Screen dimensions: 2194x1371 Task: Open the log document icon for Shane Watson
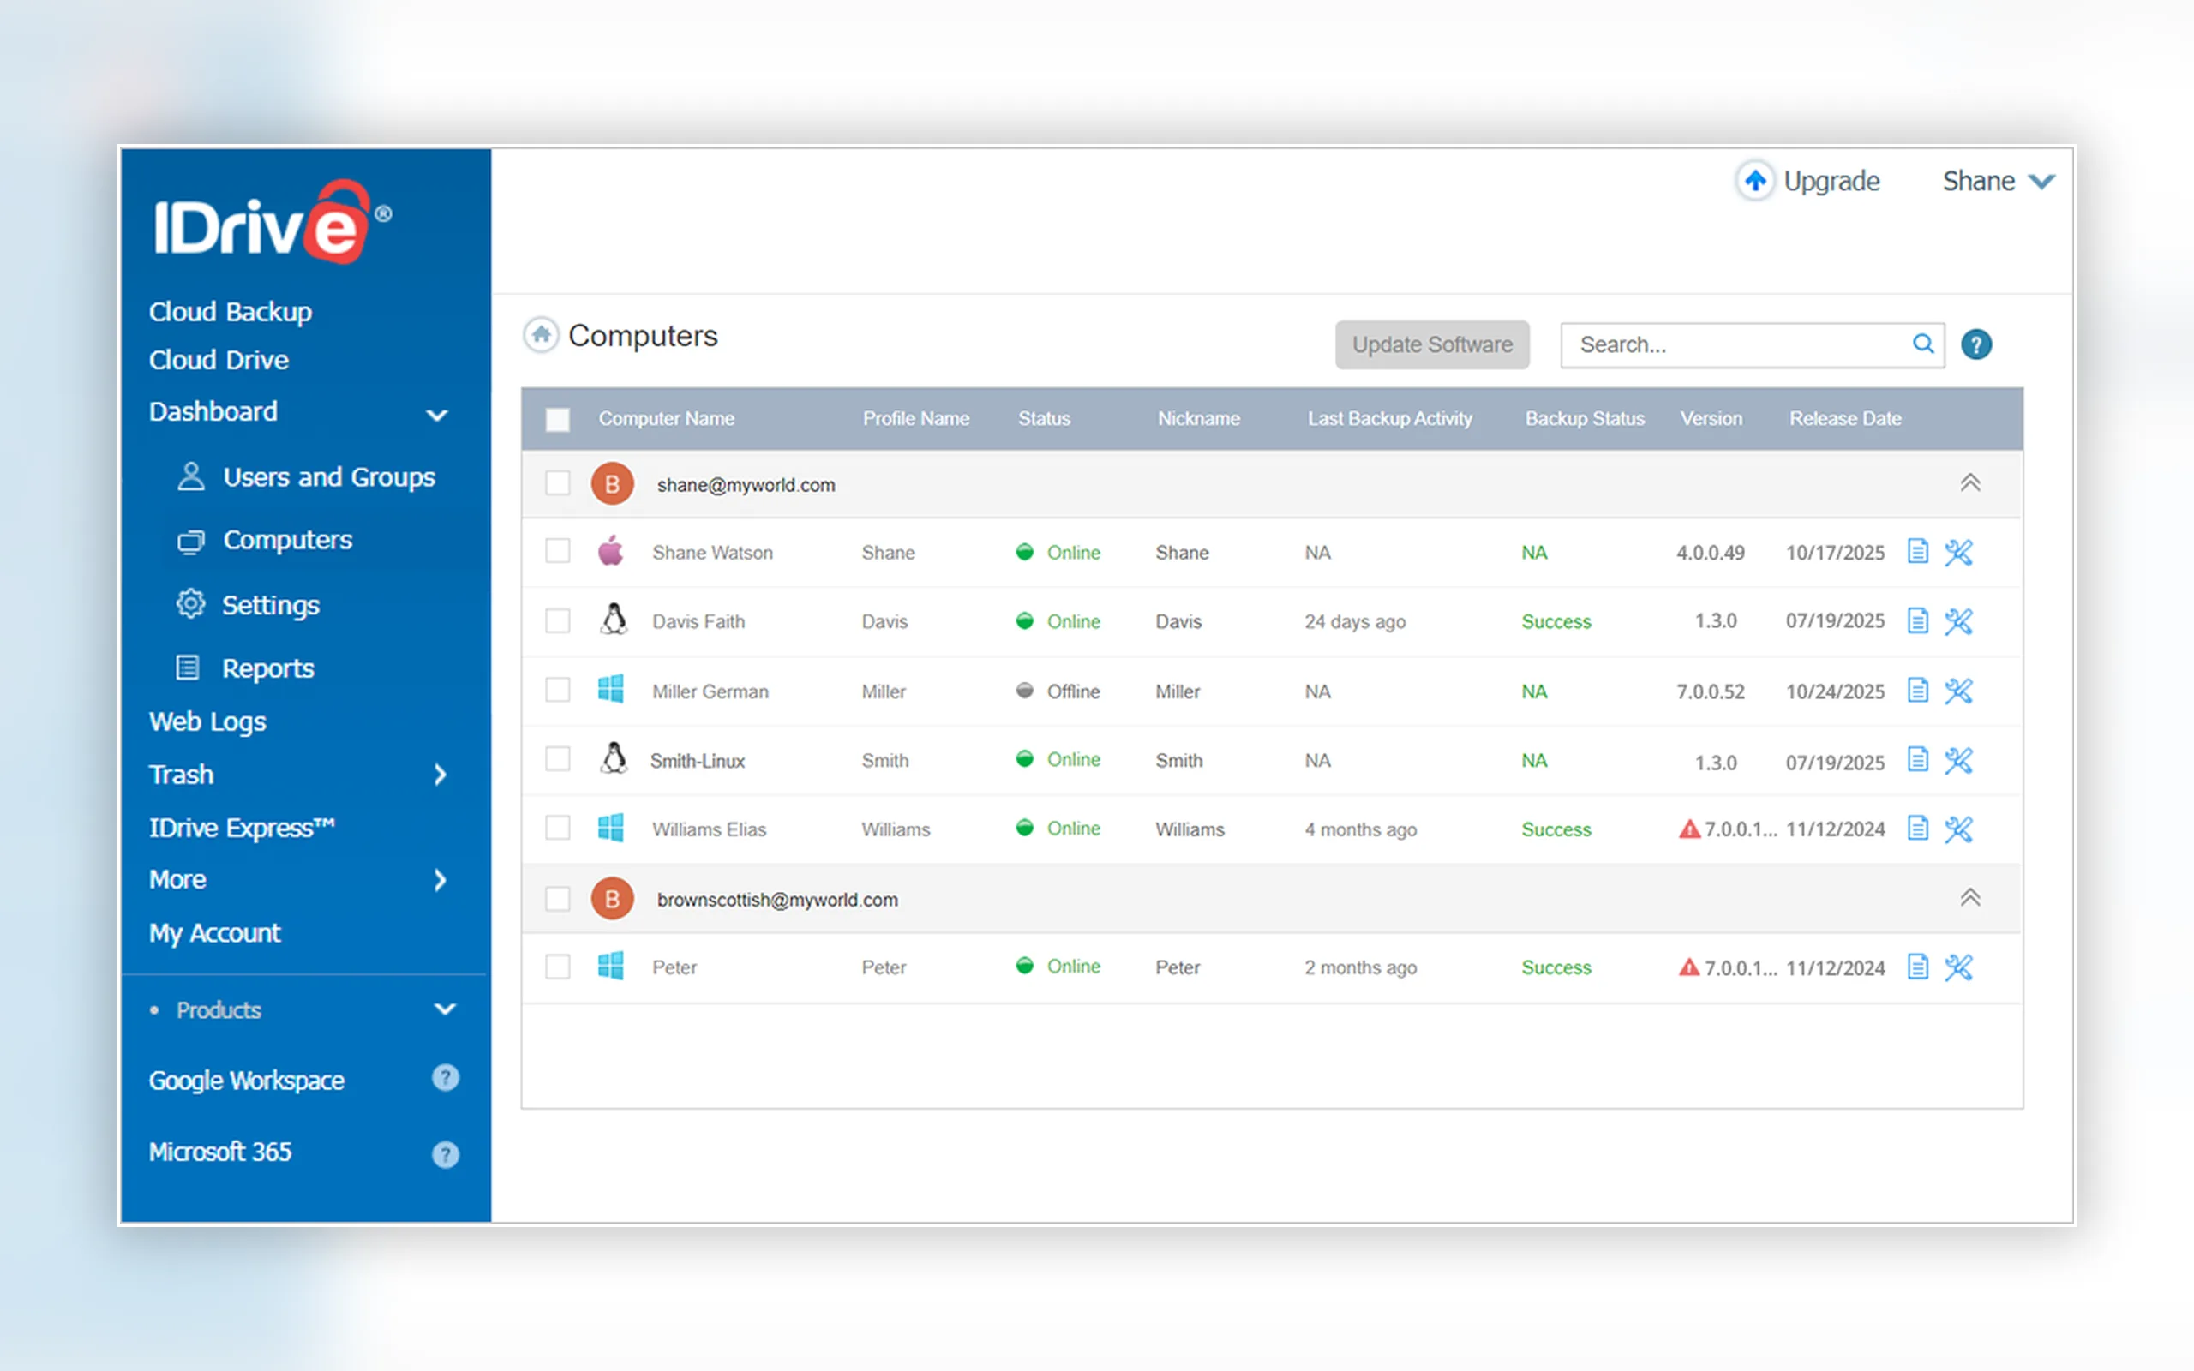click(1917, 551)
